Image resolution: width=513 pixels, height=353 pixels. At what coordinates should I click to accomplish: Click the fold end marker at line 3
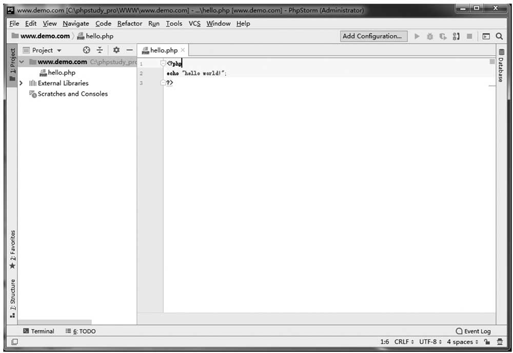tap(163, 82)
